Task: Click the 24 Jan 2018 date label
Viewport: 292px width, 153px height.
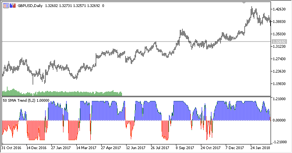Action: pos(260,148)
